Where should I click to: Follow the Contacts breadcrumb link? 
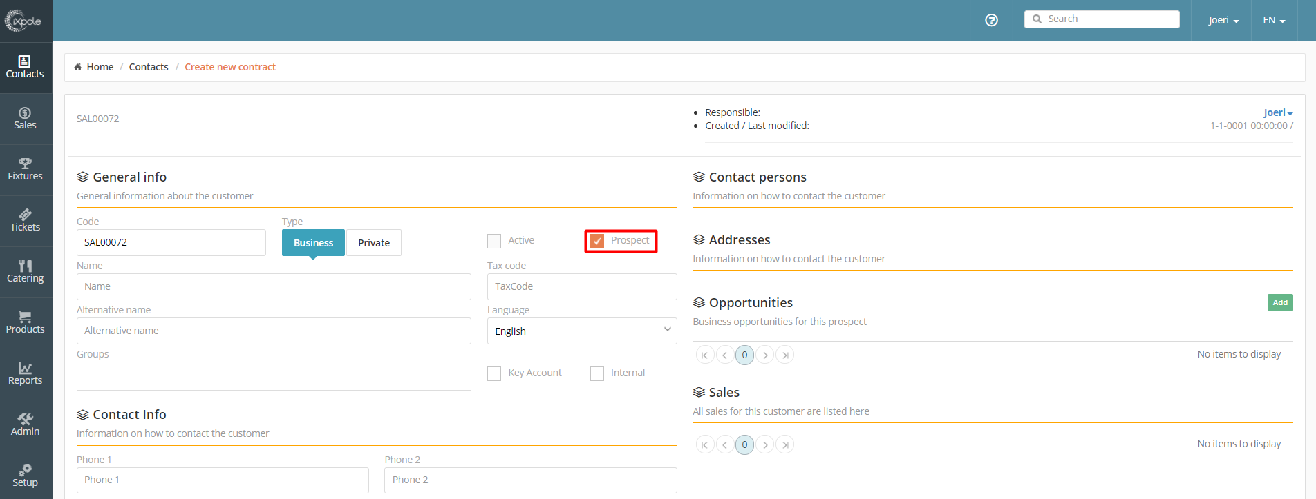click(149, 67)
